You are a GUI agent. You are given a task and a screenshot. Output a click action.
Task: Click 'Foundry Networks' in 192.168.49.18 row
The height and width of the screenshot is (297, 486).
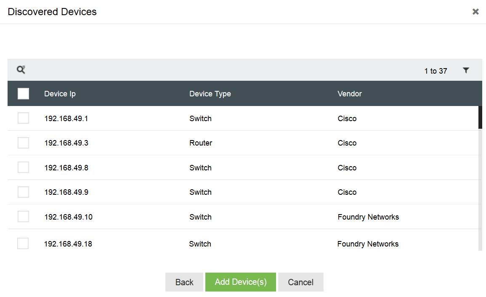pyautogui.click(x=368, y=244)
